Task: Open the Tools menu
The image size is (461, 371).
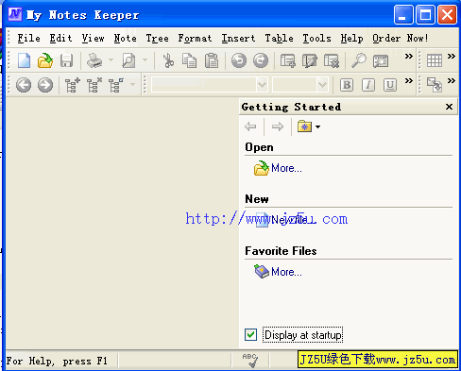Action: (x=316, y=38)
